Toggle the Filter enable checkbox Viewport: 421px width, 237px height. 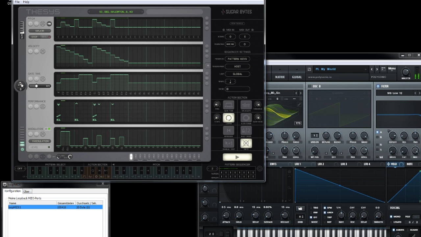tap(378, 86)
